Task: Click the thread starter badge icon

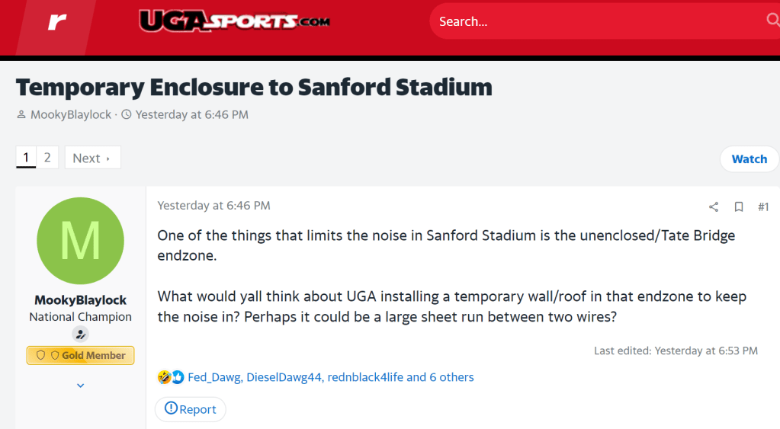Action: tap(80, 334)
